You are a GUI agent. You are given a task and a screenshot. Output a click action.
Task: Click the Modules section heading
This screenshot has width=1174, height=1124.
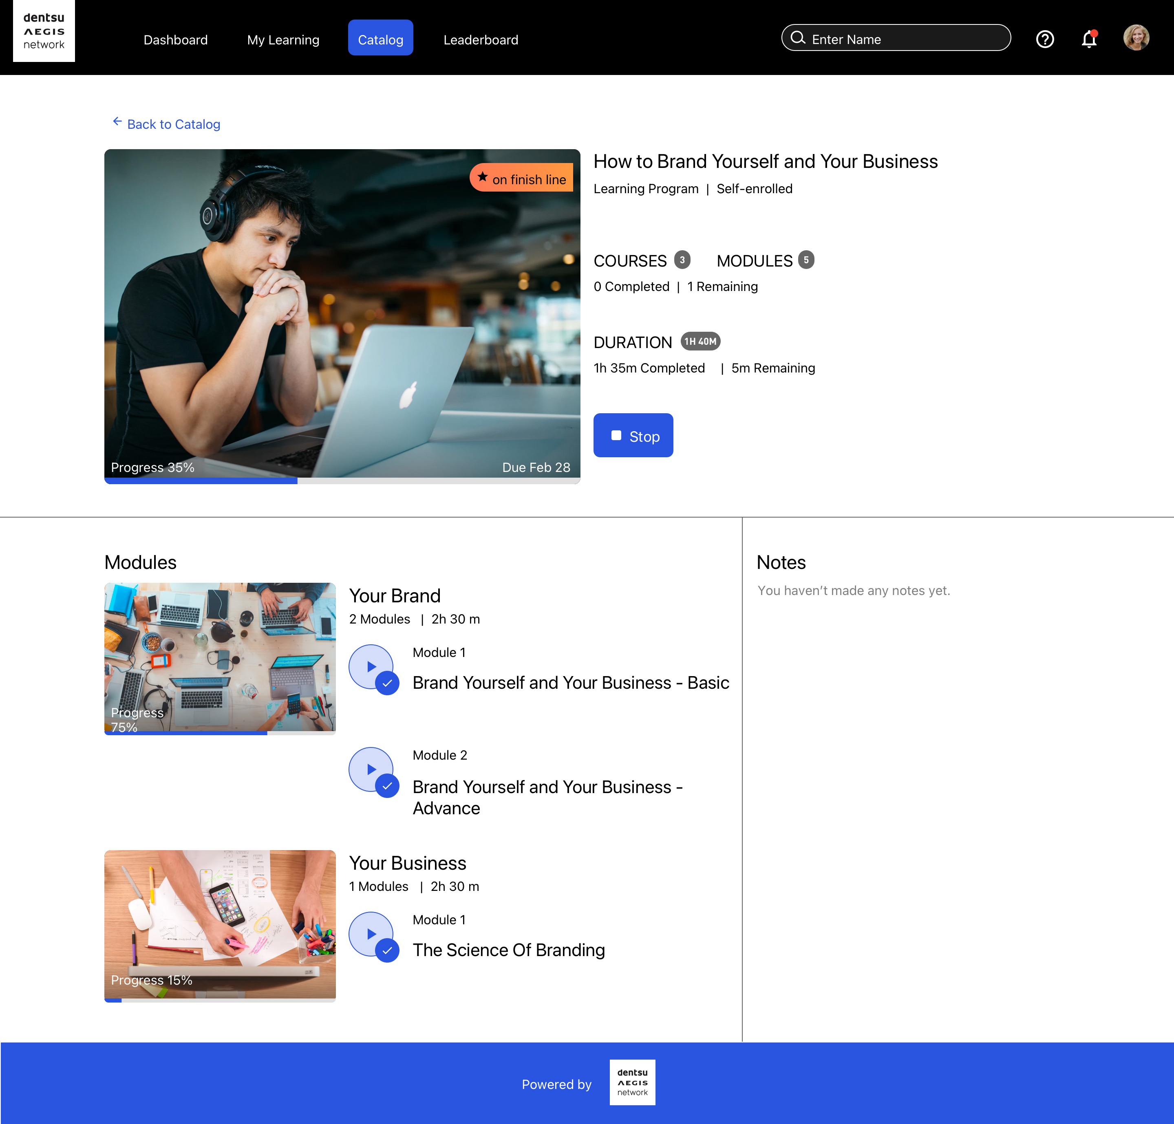140,562
